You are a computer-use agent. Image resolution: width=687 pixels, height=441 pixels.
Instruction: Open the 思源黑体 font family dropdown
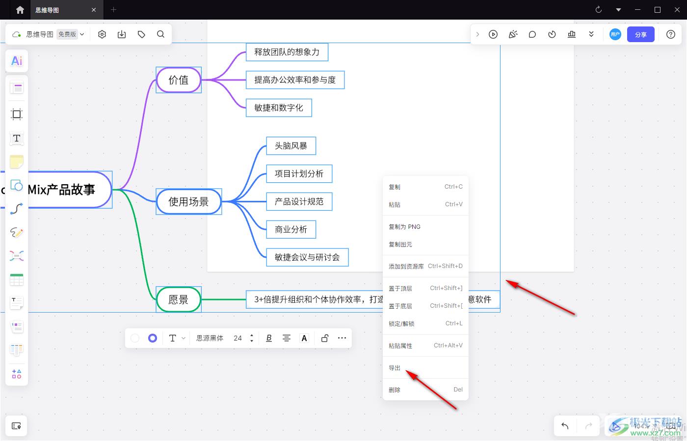210,338
